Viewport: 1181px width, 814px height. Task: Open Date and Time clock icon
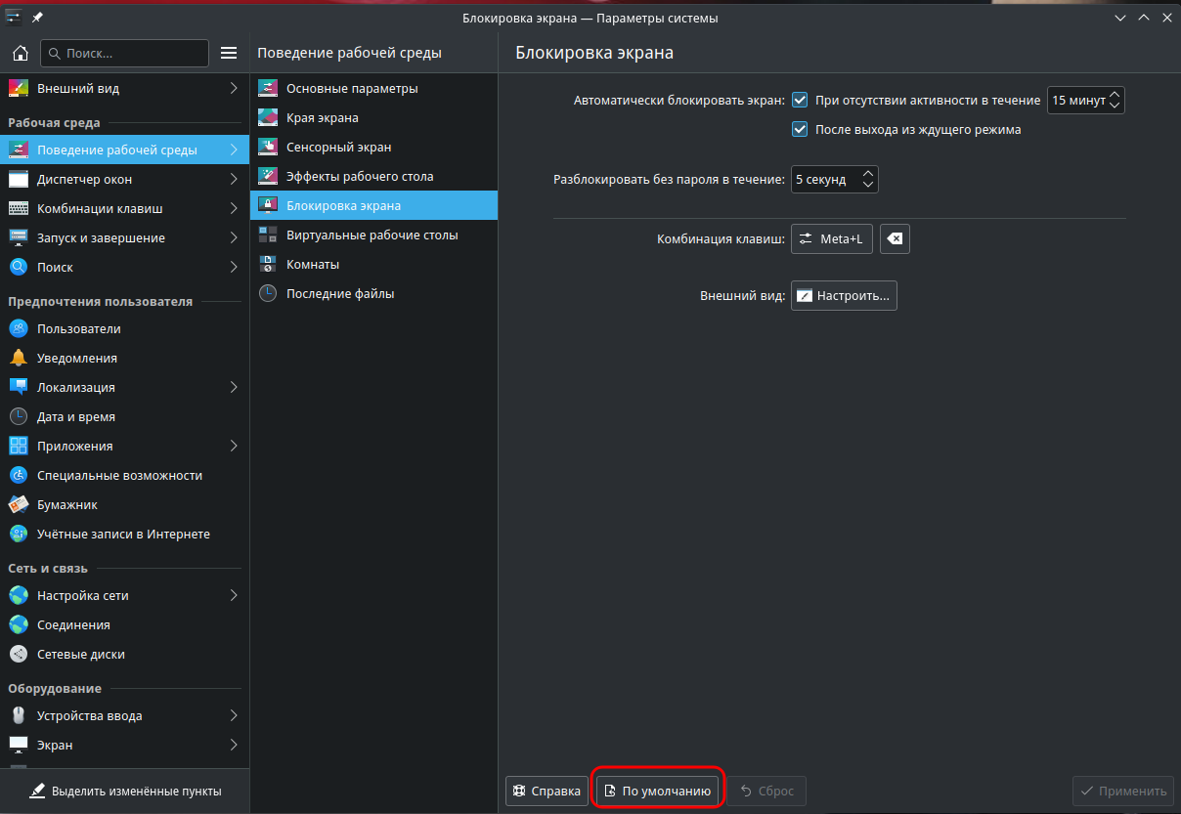[18, 416]
